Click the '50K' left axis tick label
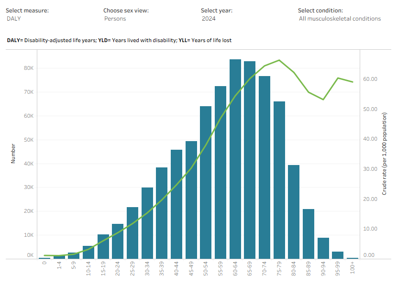397x287 pixels. [x=29, y=140]
